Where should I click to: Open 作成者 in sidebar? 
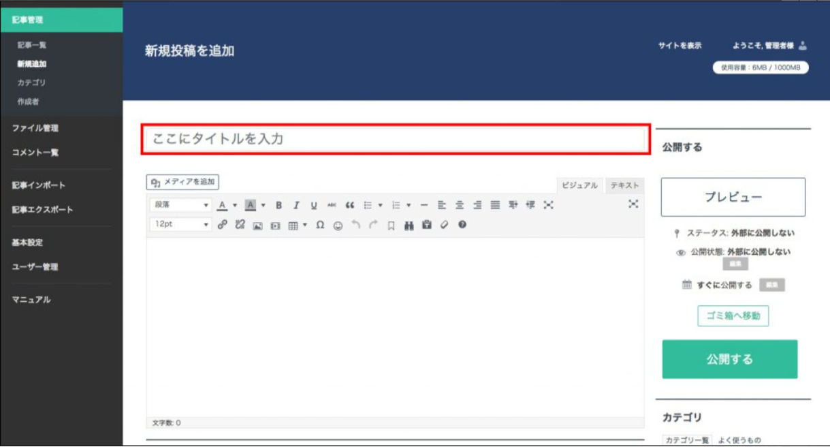coord(29,102)
